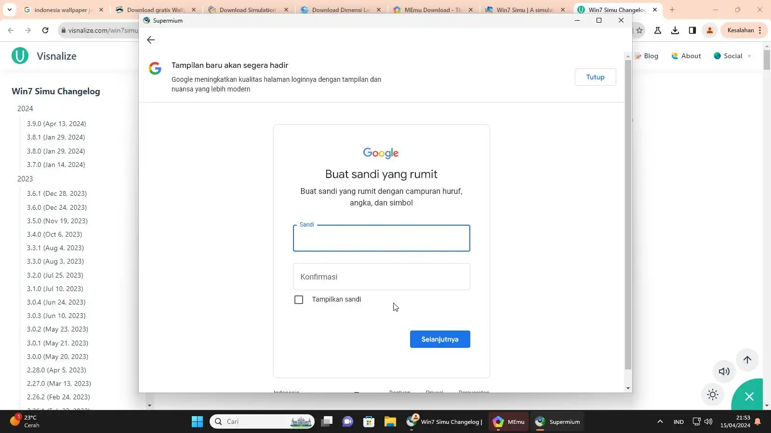Image resolution: width=771 pixels, height=433 pixels.
Task: Open the tab search dropdown arrow
Action: pos(9,10)
